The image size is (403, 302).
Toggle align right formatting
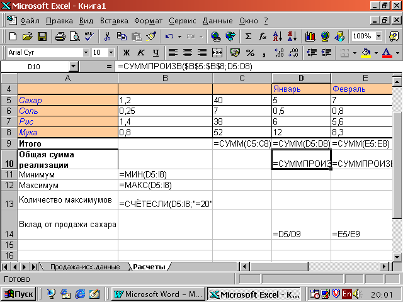tap(202, 53)
